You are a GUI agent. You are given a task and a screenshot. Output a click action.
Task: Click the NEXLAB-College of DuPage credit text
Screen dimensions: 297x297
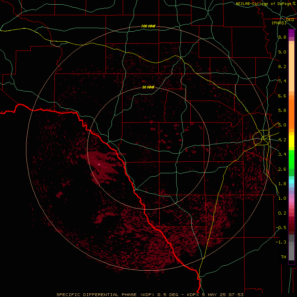263,4
